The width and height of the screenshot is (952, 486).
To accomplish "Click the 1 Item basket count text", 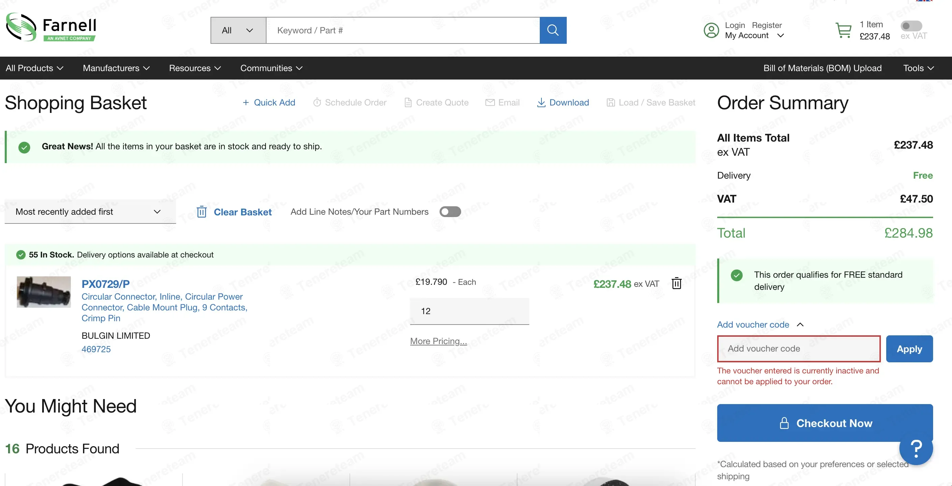I will (x=871, y=24).
